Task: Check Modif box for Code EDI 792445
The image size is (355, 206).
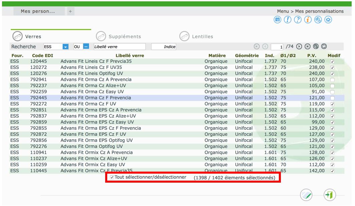Action: click(x=332, y=98)
